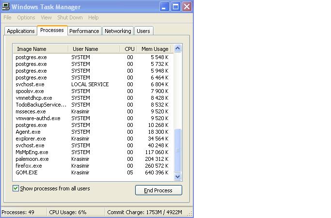Open the File menu
This screenshot has width=331, height=218.
coord(8,17)
